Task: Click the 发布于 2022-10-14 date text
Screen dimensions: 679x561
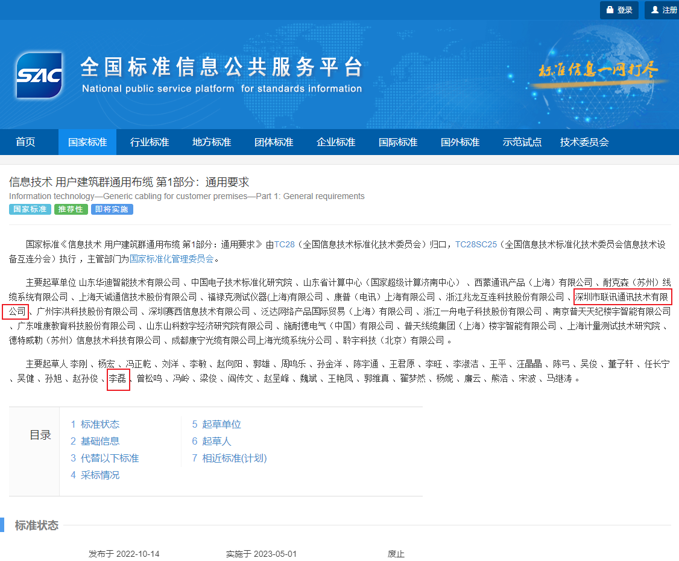Action: coord(124,554)
